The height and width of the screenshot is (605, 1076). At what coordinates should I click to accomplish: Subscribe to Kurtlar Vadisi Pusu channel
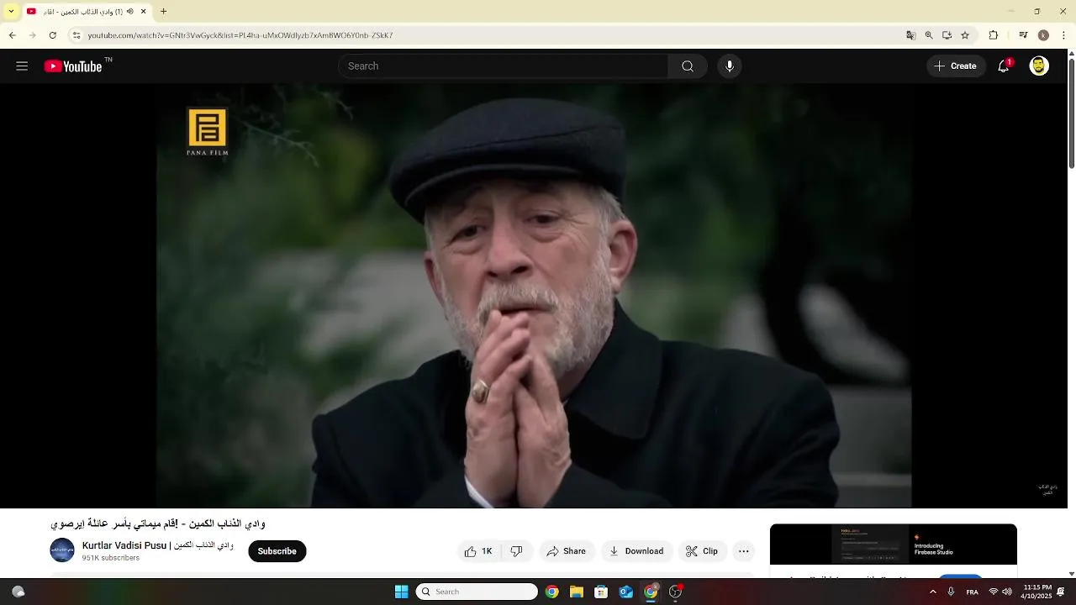(277, 551)
